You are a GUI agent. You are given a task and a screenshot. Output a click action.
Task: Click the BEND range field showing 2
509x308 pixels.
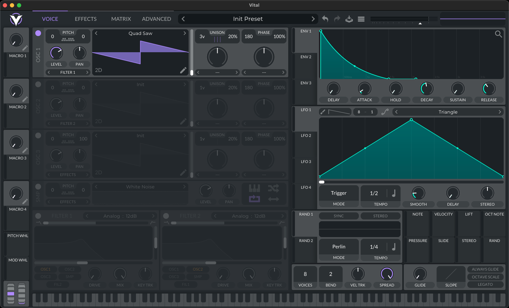tap(331, 274)
